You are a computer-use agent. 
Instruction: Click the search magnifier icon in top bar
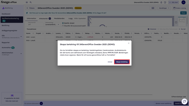pos(31,2)
